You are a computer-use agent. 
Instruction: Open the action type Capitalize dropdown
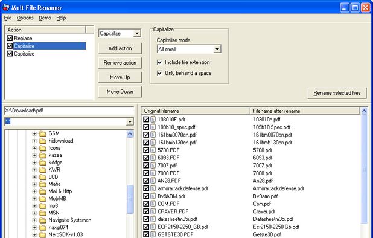[x=137, y=33]
